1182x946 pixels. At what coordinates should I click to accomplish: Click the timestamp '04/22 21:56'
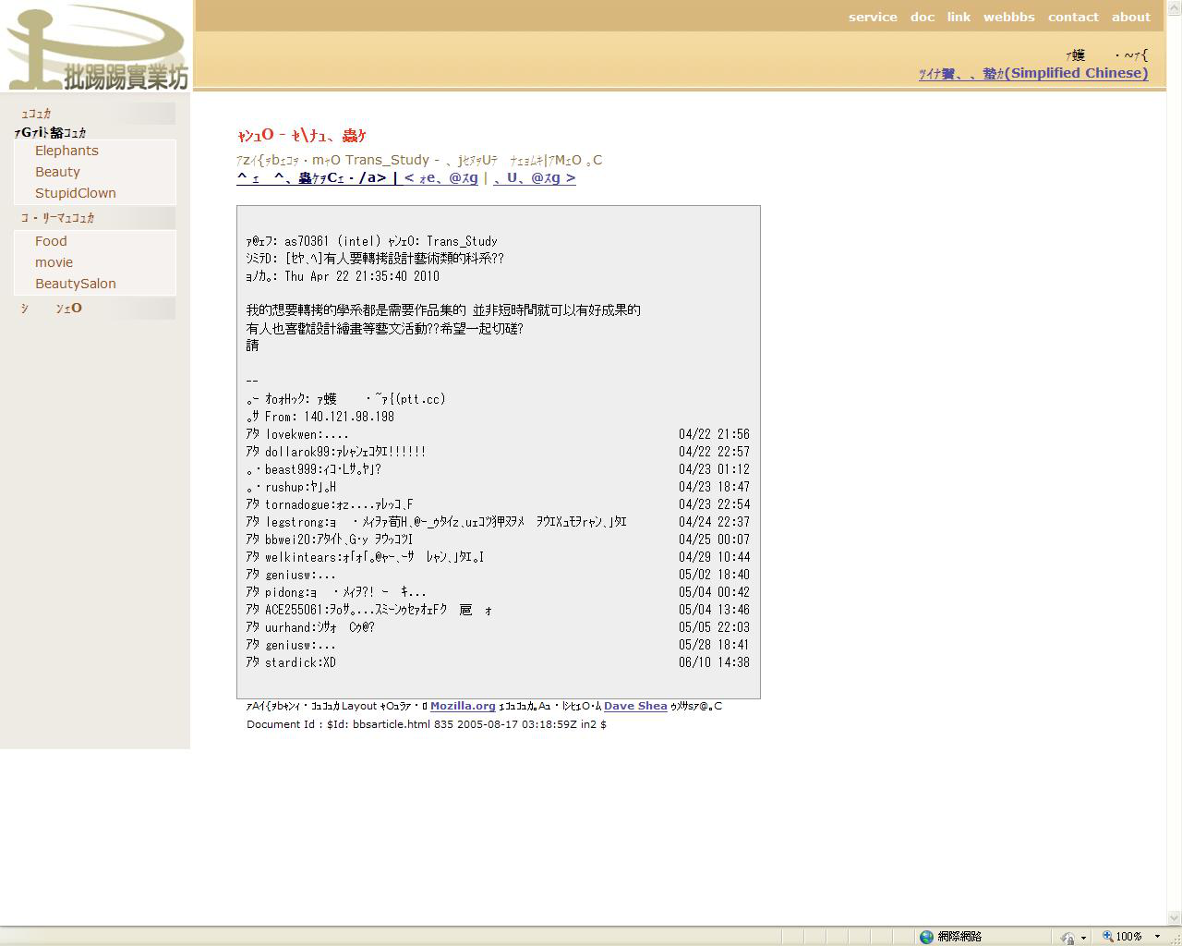point(714,434)
